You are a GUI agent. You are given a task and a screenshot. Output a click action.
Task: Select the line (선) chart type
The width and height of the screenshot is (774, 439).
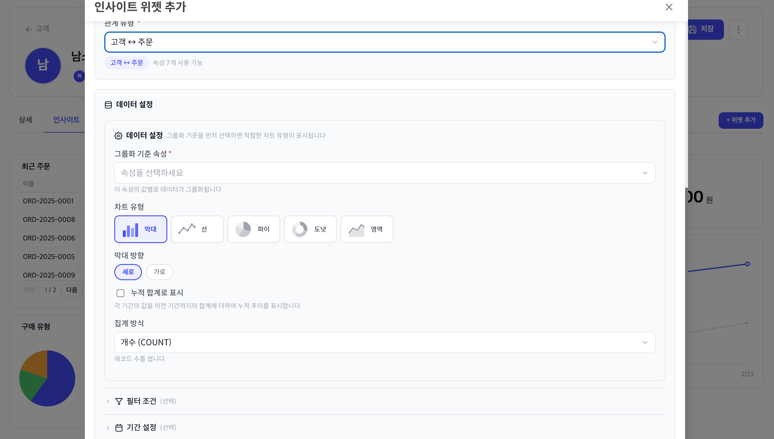pos(197,229)
